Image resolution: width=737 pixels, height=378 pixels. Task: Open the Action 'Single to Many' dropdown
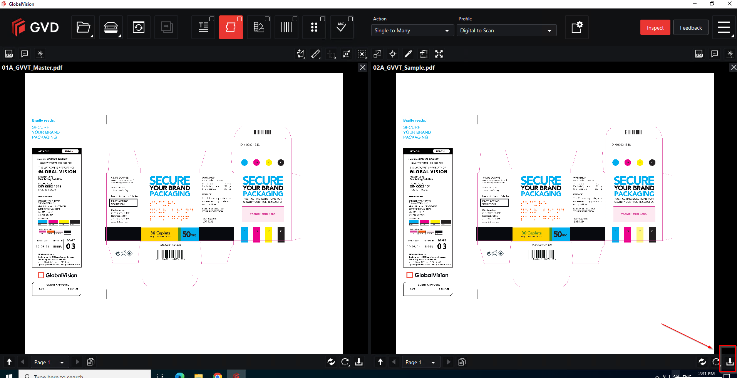point(410,30)
